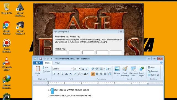This screenshot has height=100, width=177.
Task: Insert Date and time
Action: (133, 71)
